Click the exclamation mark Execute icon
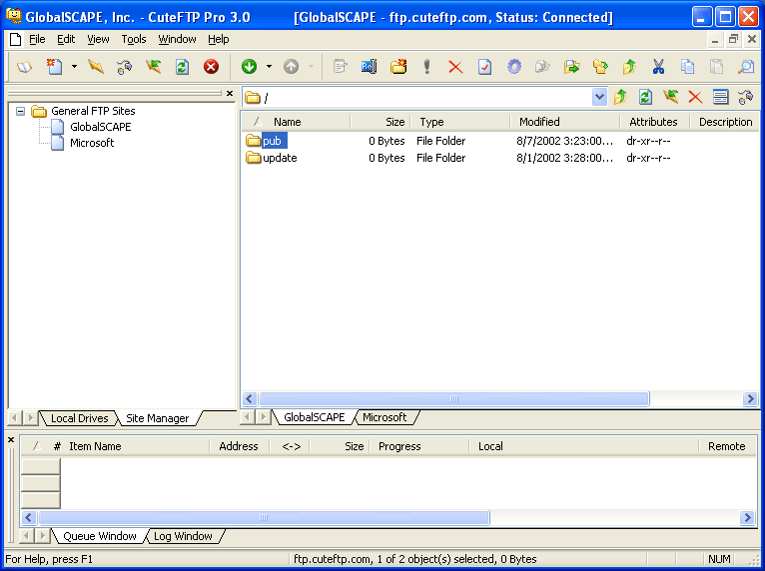The width and height of the screenshot is (765, 571). point(426,66)
